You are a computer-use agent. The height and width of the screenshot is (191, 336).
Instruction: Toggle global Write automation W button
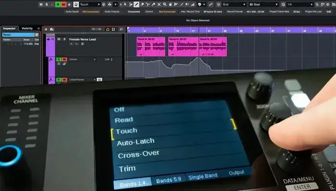pos(63,4)
